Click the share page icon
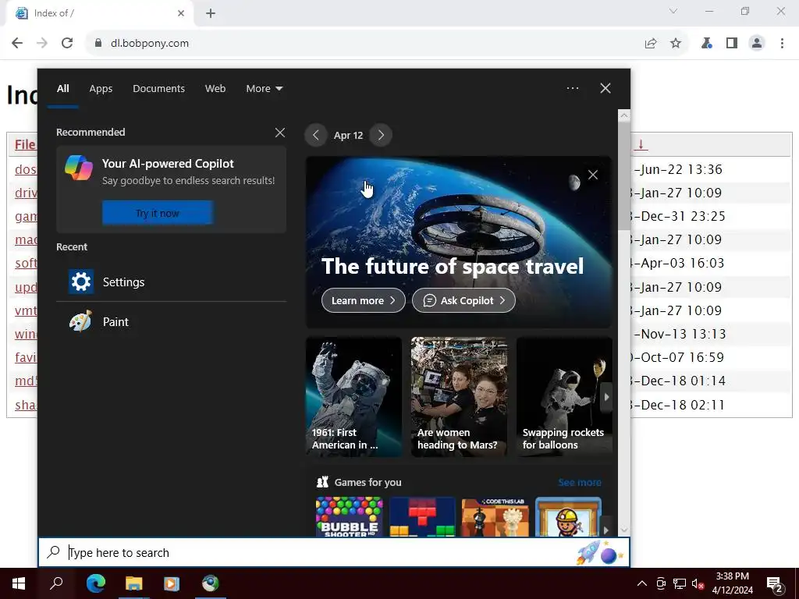The image size is (799, 599). click(651, 44)
